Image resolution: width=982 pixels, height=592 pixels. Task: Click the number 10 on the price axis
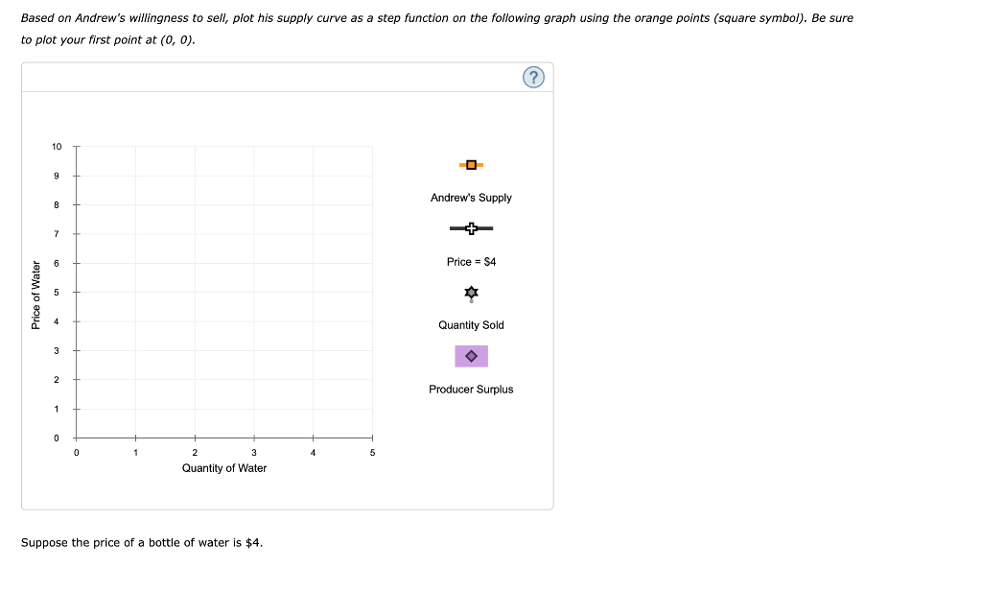56,147
